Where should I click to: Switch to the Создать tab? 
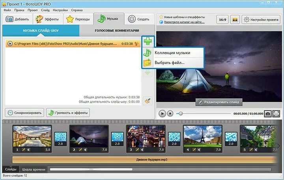click(139, 19)
